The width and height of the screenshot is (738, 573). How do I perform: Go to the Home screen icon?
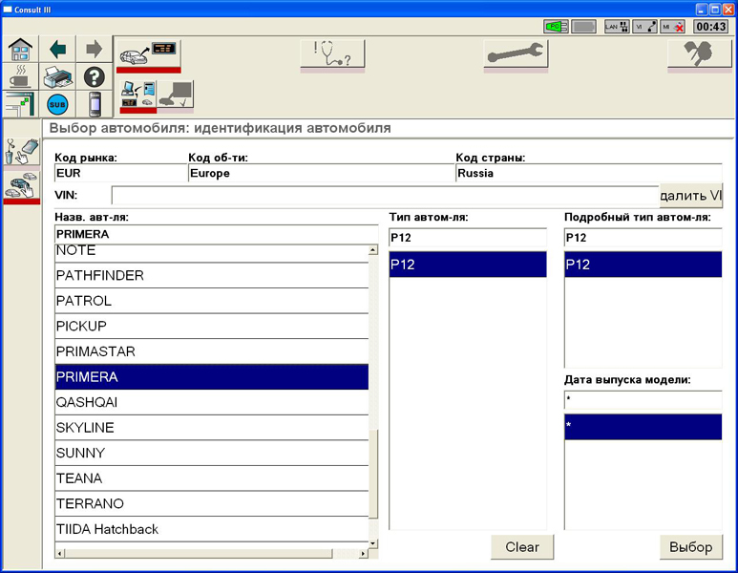21,49
